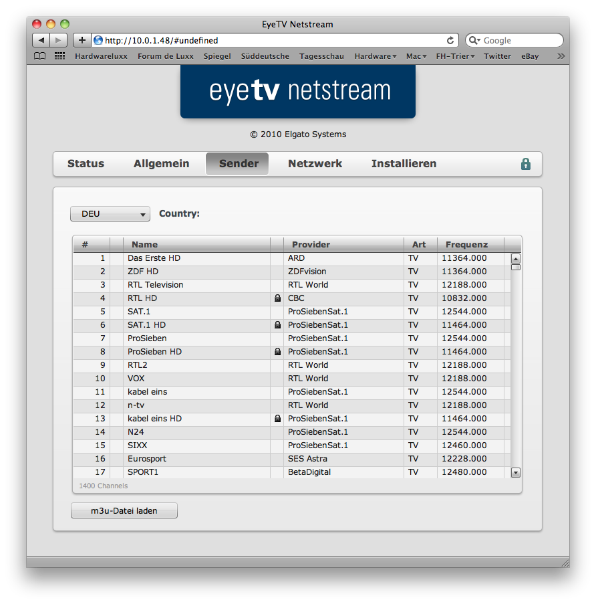Select the RTL2 channel row
The image size is (596, 604).
(291, 365)
